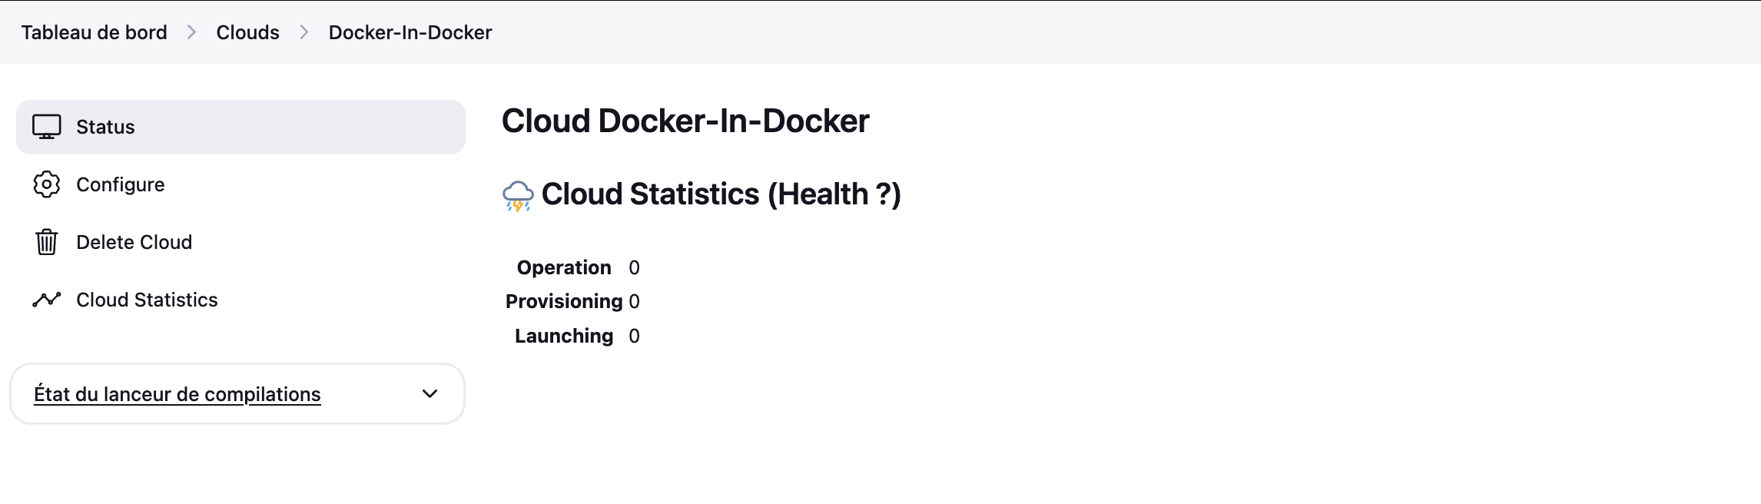Screen dimensions: 1761x504
Task: Click the gear icon next to Configure
Action: 46,184
